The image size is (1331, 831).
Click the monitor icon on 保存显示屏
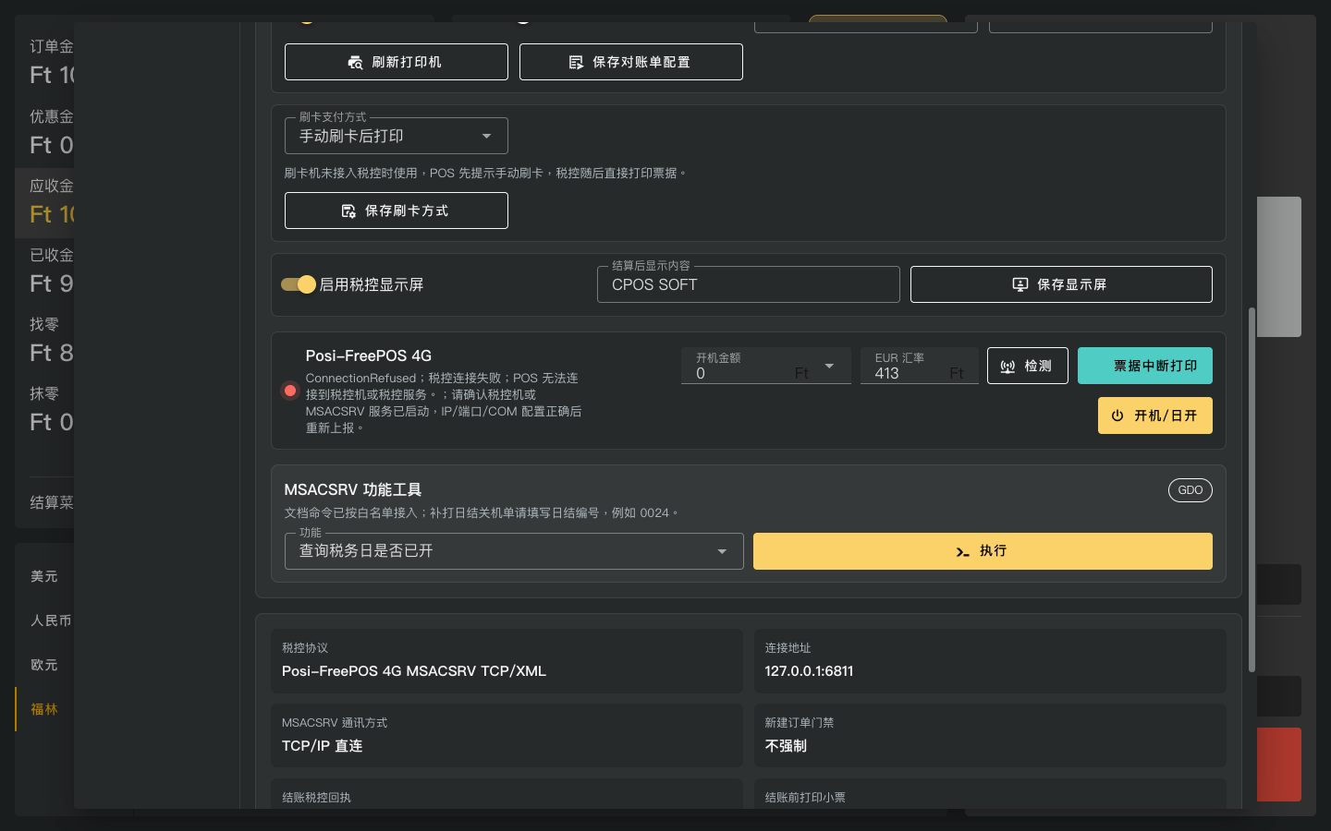point(1020,284)
